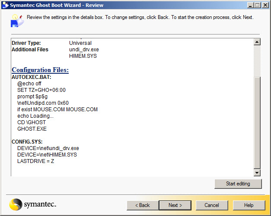
Task: Select the '@echo off' line
Action: [29, 84]
